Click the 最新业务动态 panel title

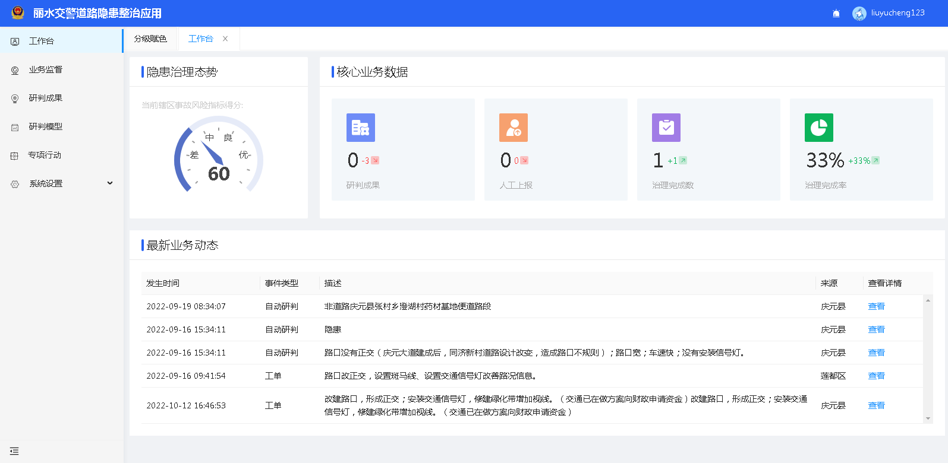182,245
